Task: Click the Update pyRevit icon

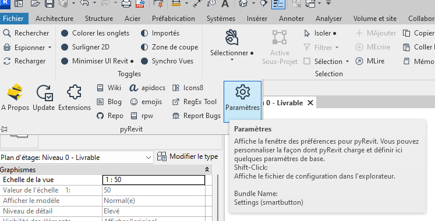Action: pos(44,97)
